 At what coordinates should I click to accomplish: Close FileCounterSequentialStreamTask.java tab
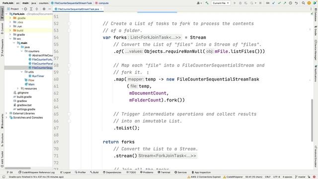point(101,9)
